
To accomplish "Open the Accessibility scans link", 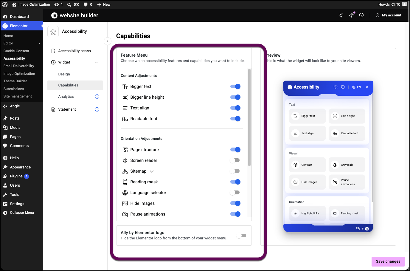I will (x=74, y=51).
